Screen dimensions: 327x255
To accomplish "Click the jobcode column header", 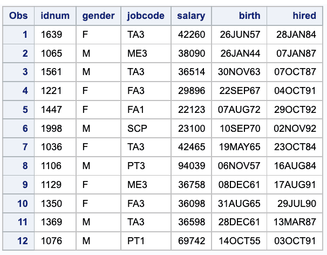I will coord(146,16).
